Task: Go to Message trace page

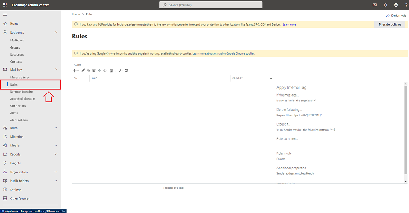Action: (20, 78)
